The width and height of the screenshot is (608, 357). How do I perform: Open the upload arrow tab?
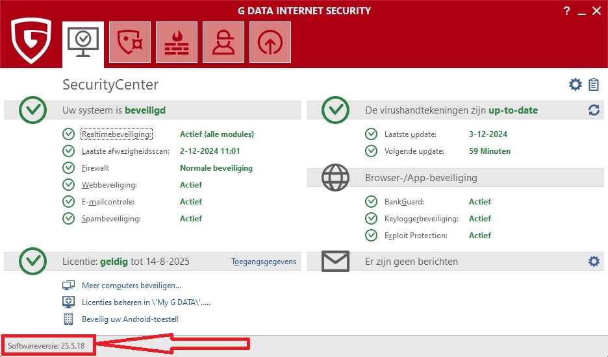click(270, 42)
